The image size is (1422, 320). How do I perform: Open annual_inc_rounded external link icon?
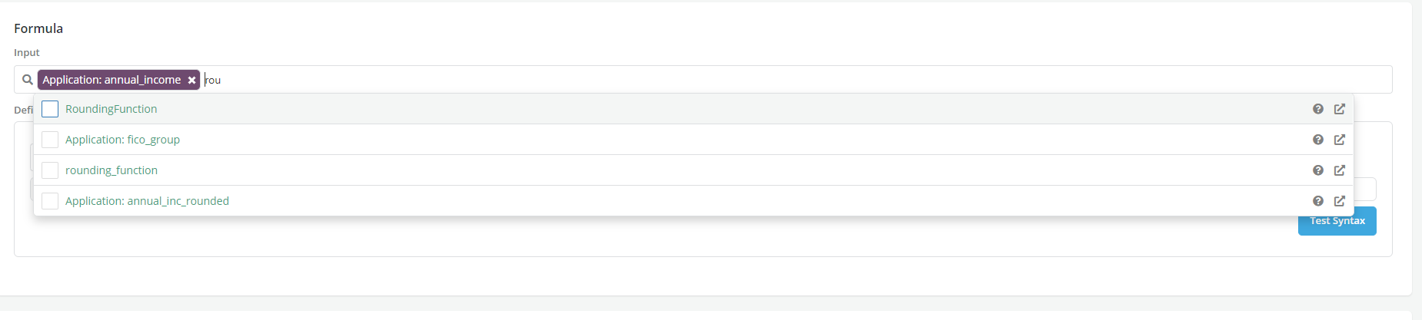tap(1340, 201)
